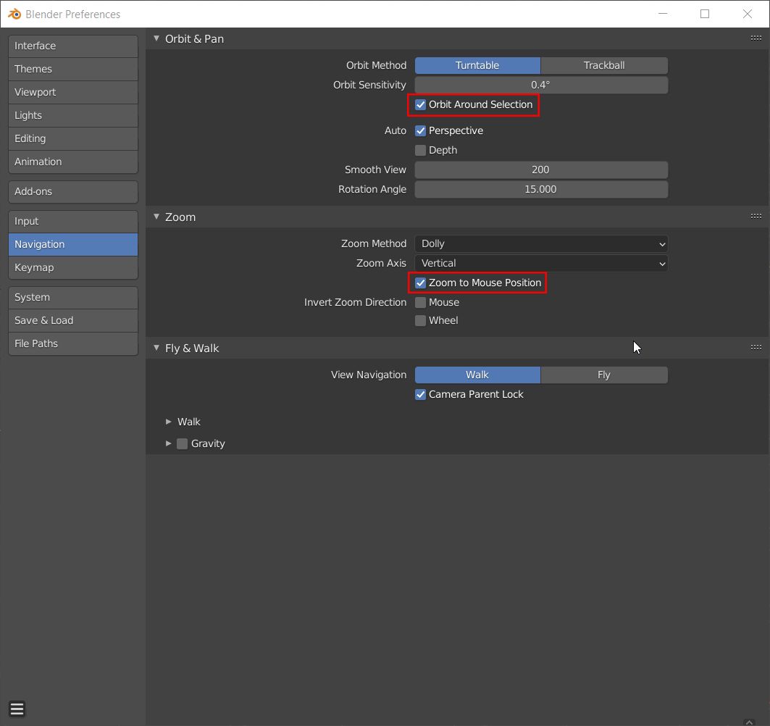Screen dimensions: 770x726
Task: Click the Rotation Angle value field
Action: (541, 190)
